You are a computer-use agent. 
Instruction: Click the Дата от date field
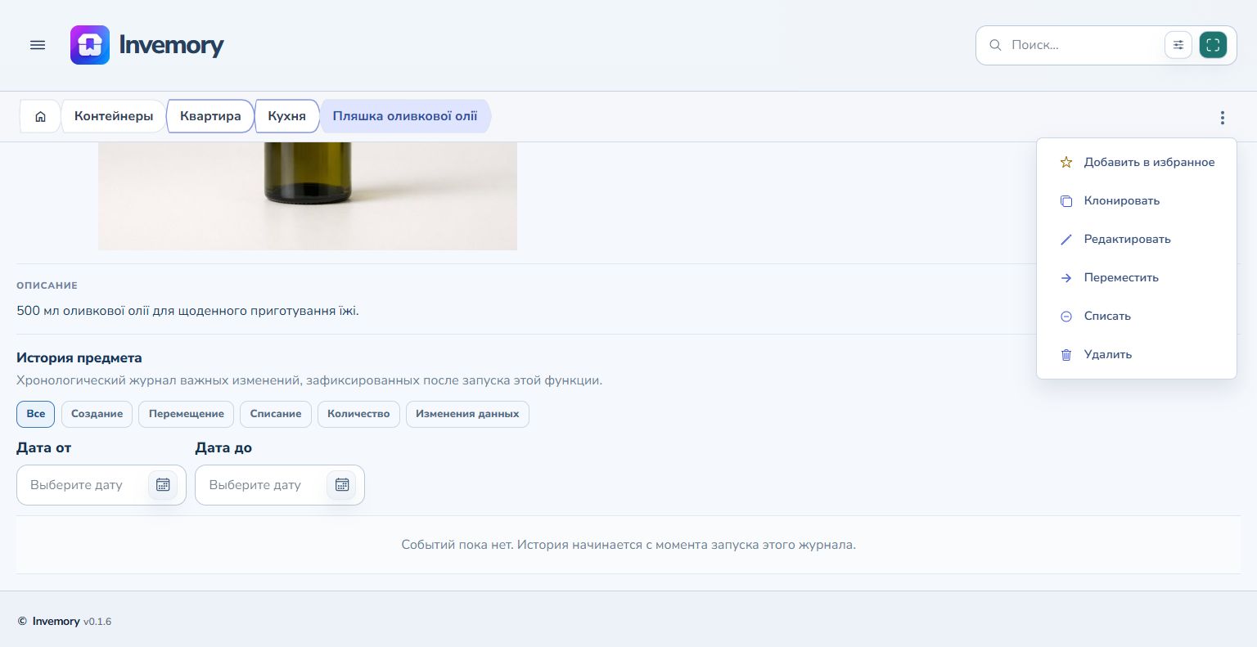pos(101,485)
